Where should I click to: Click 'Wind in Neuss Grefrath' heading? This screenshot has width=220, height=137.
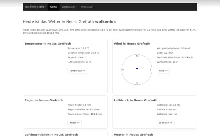point(132,43)
